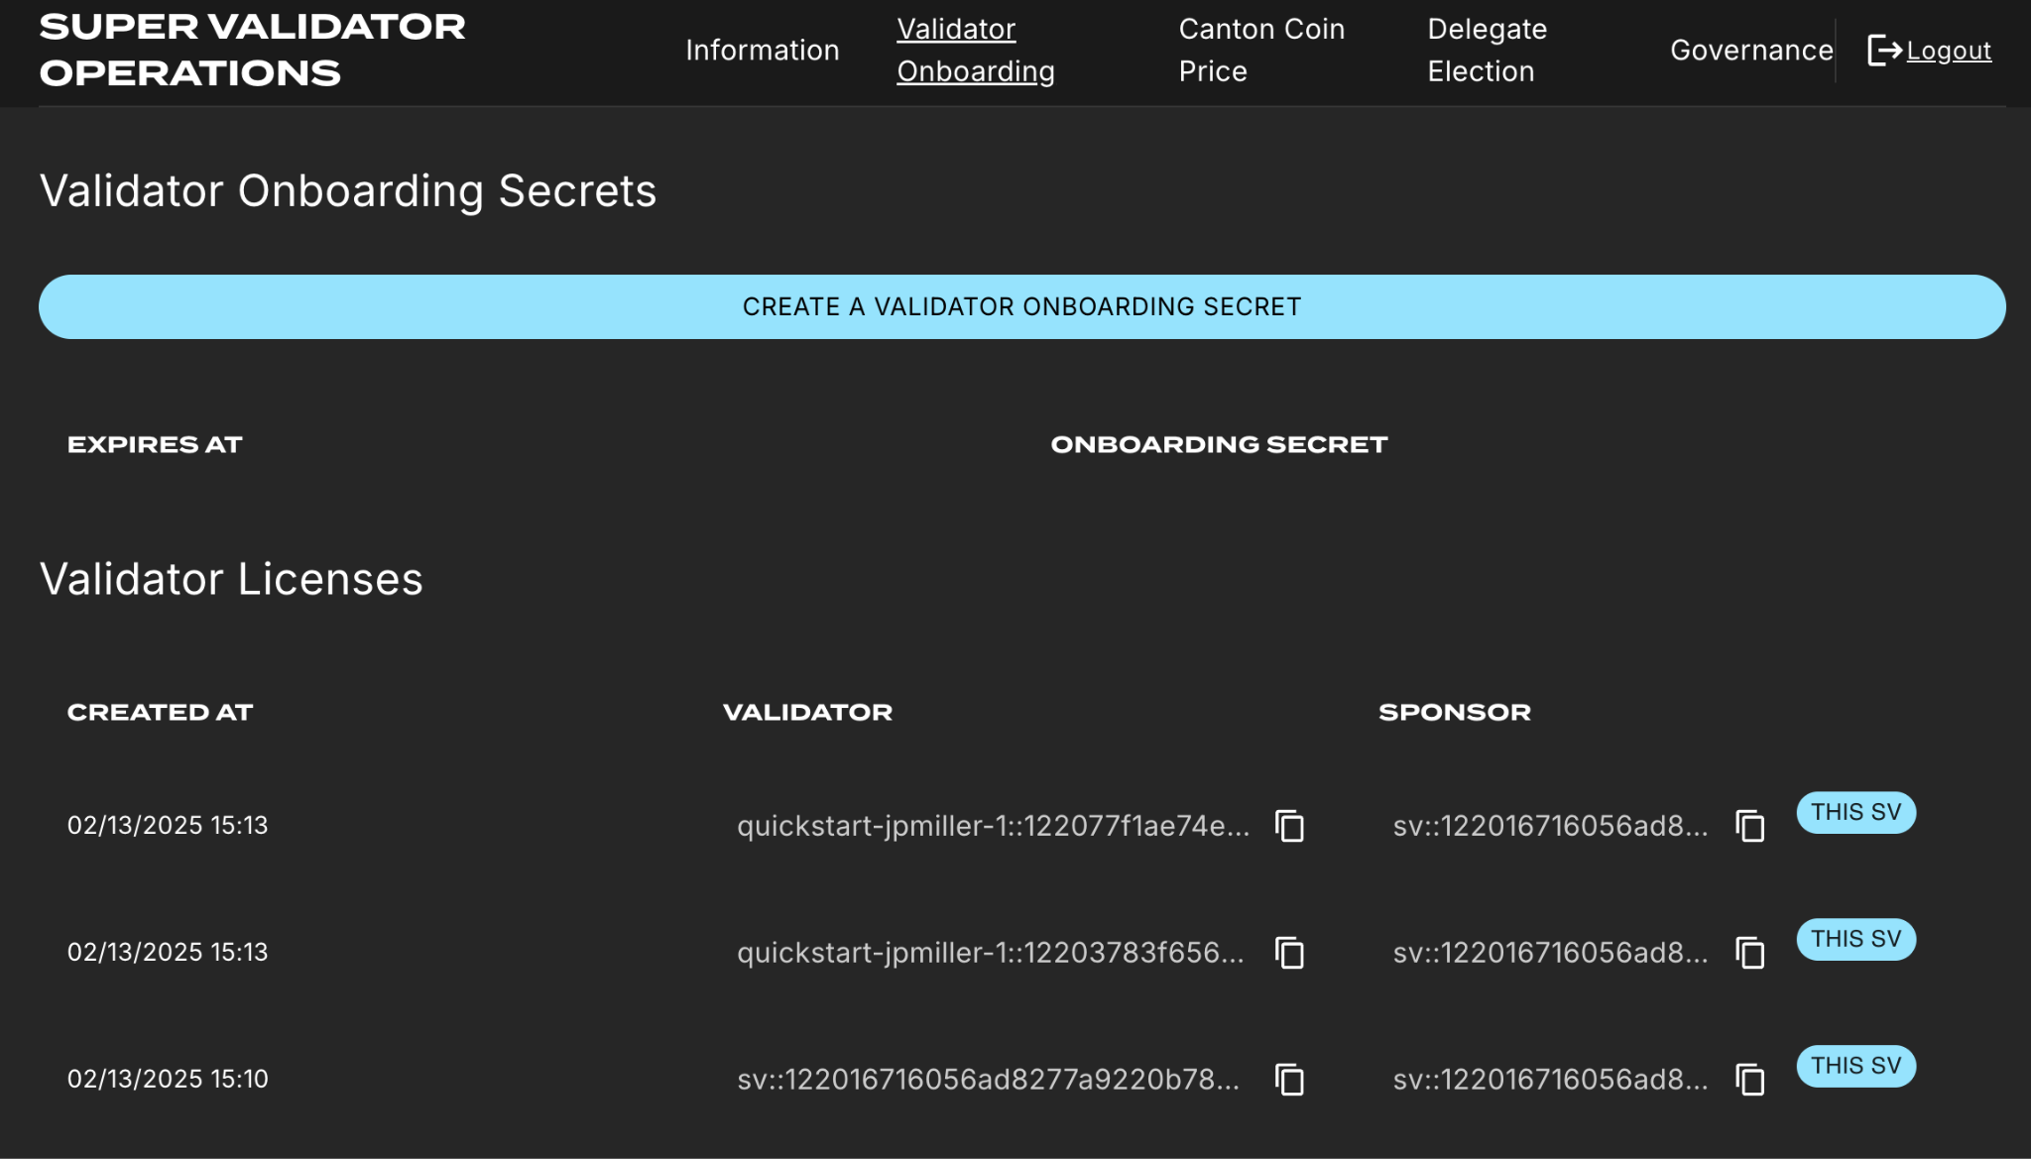This screenshot has width=2031, height=1159.
Task: Open the Governance page
Action: click(x=1750, y=50)
